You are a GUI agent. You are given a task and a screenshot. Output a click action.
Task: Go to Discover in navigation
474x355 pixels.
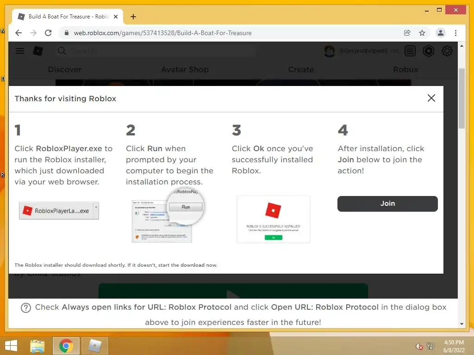pos(65,69)
